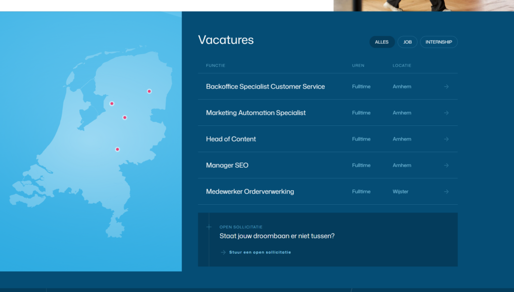Click the Locatie column header
The image size is (514, 292).
tap(402, 66)
